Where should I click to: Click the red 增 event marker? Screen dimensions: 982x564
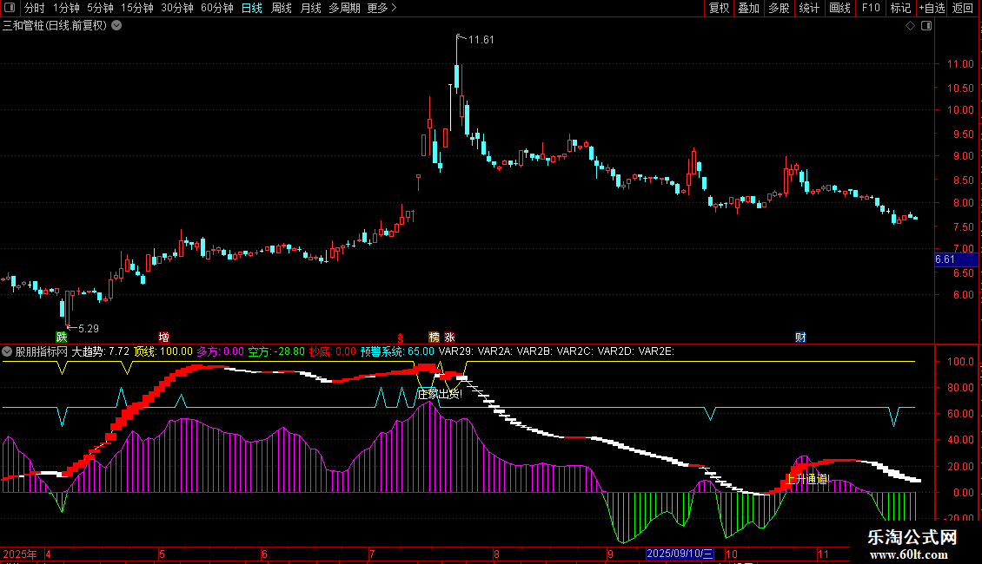(x=163, y=337)
